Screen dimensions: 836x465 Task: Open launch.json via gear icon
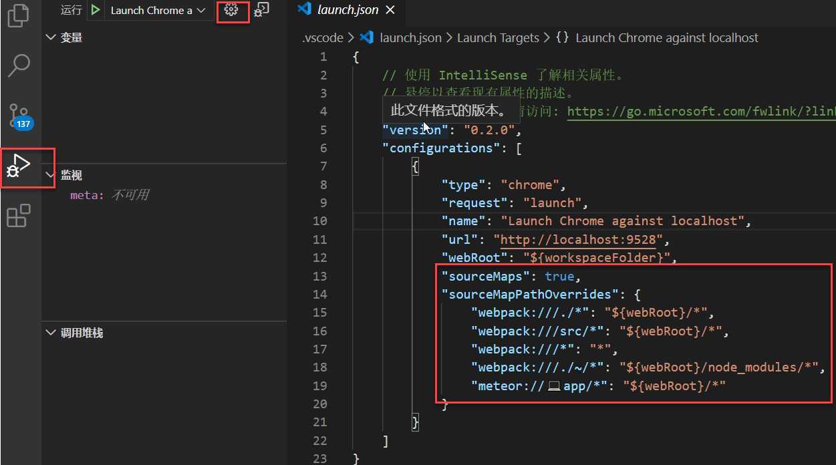tap(231, 10)
